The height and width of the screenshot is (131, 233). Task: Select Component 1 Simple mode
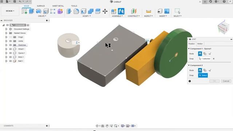(x=200, y=53)
